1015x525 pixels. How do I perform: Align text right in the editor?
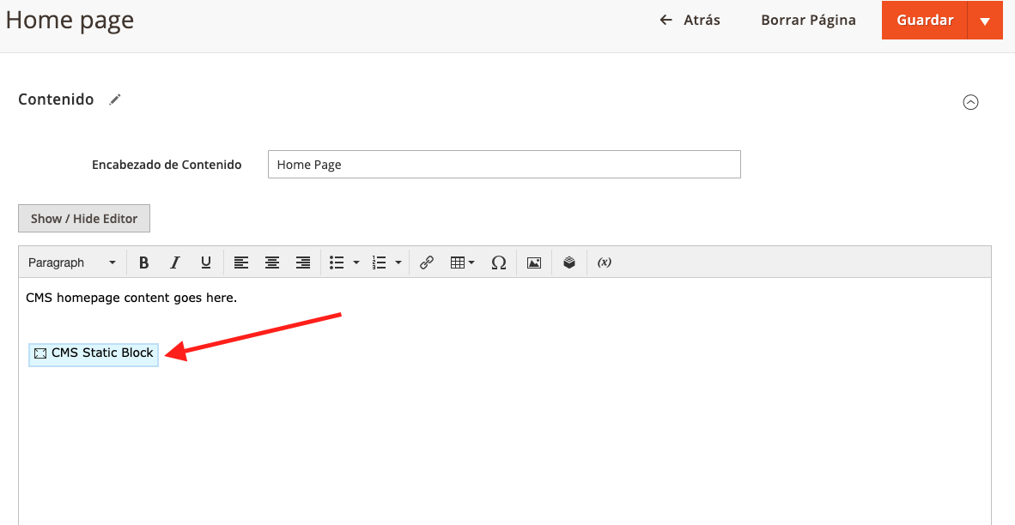point(303,262)
